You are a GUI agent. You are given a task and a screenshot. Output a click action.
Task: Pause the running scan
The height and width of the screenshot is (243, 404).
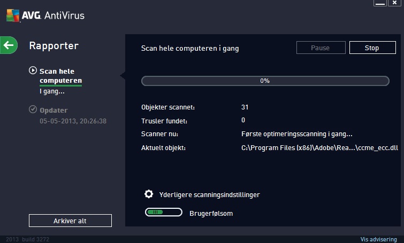[321, 48]
